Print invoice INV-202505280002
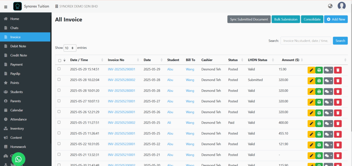Screen dimensions: 352x166 [319, 81]
